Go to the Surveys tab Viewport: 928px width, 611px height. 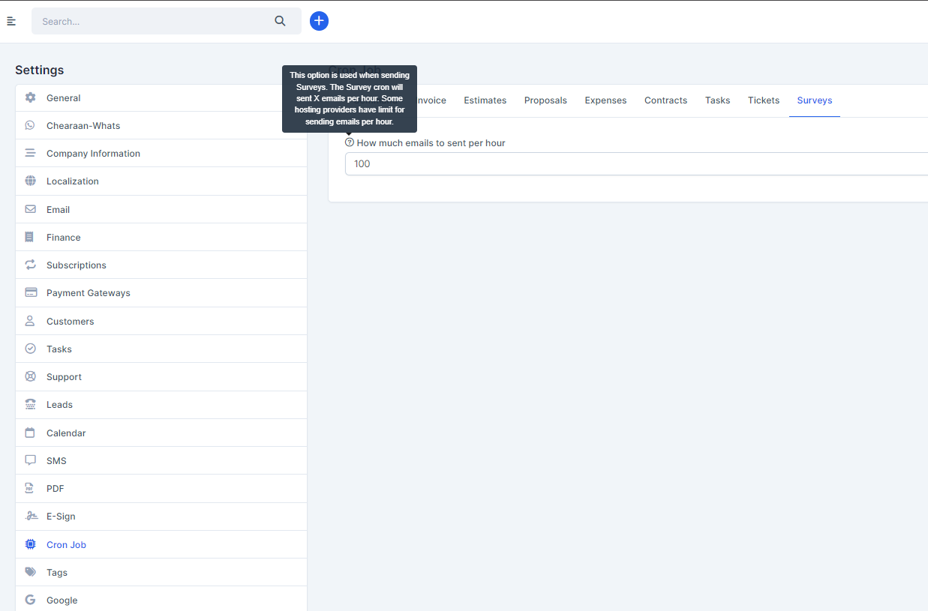814,100
